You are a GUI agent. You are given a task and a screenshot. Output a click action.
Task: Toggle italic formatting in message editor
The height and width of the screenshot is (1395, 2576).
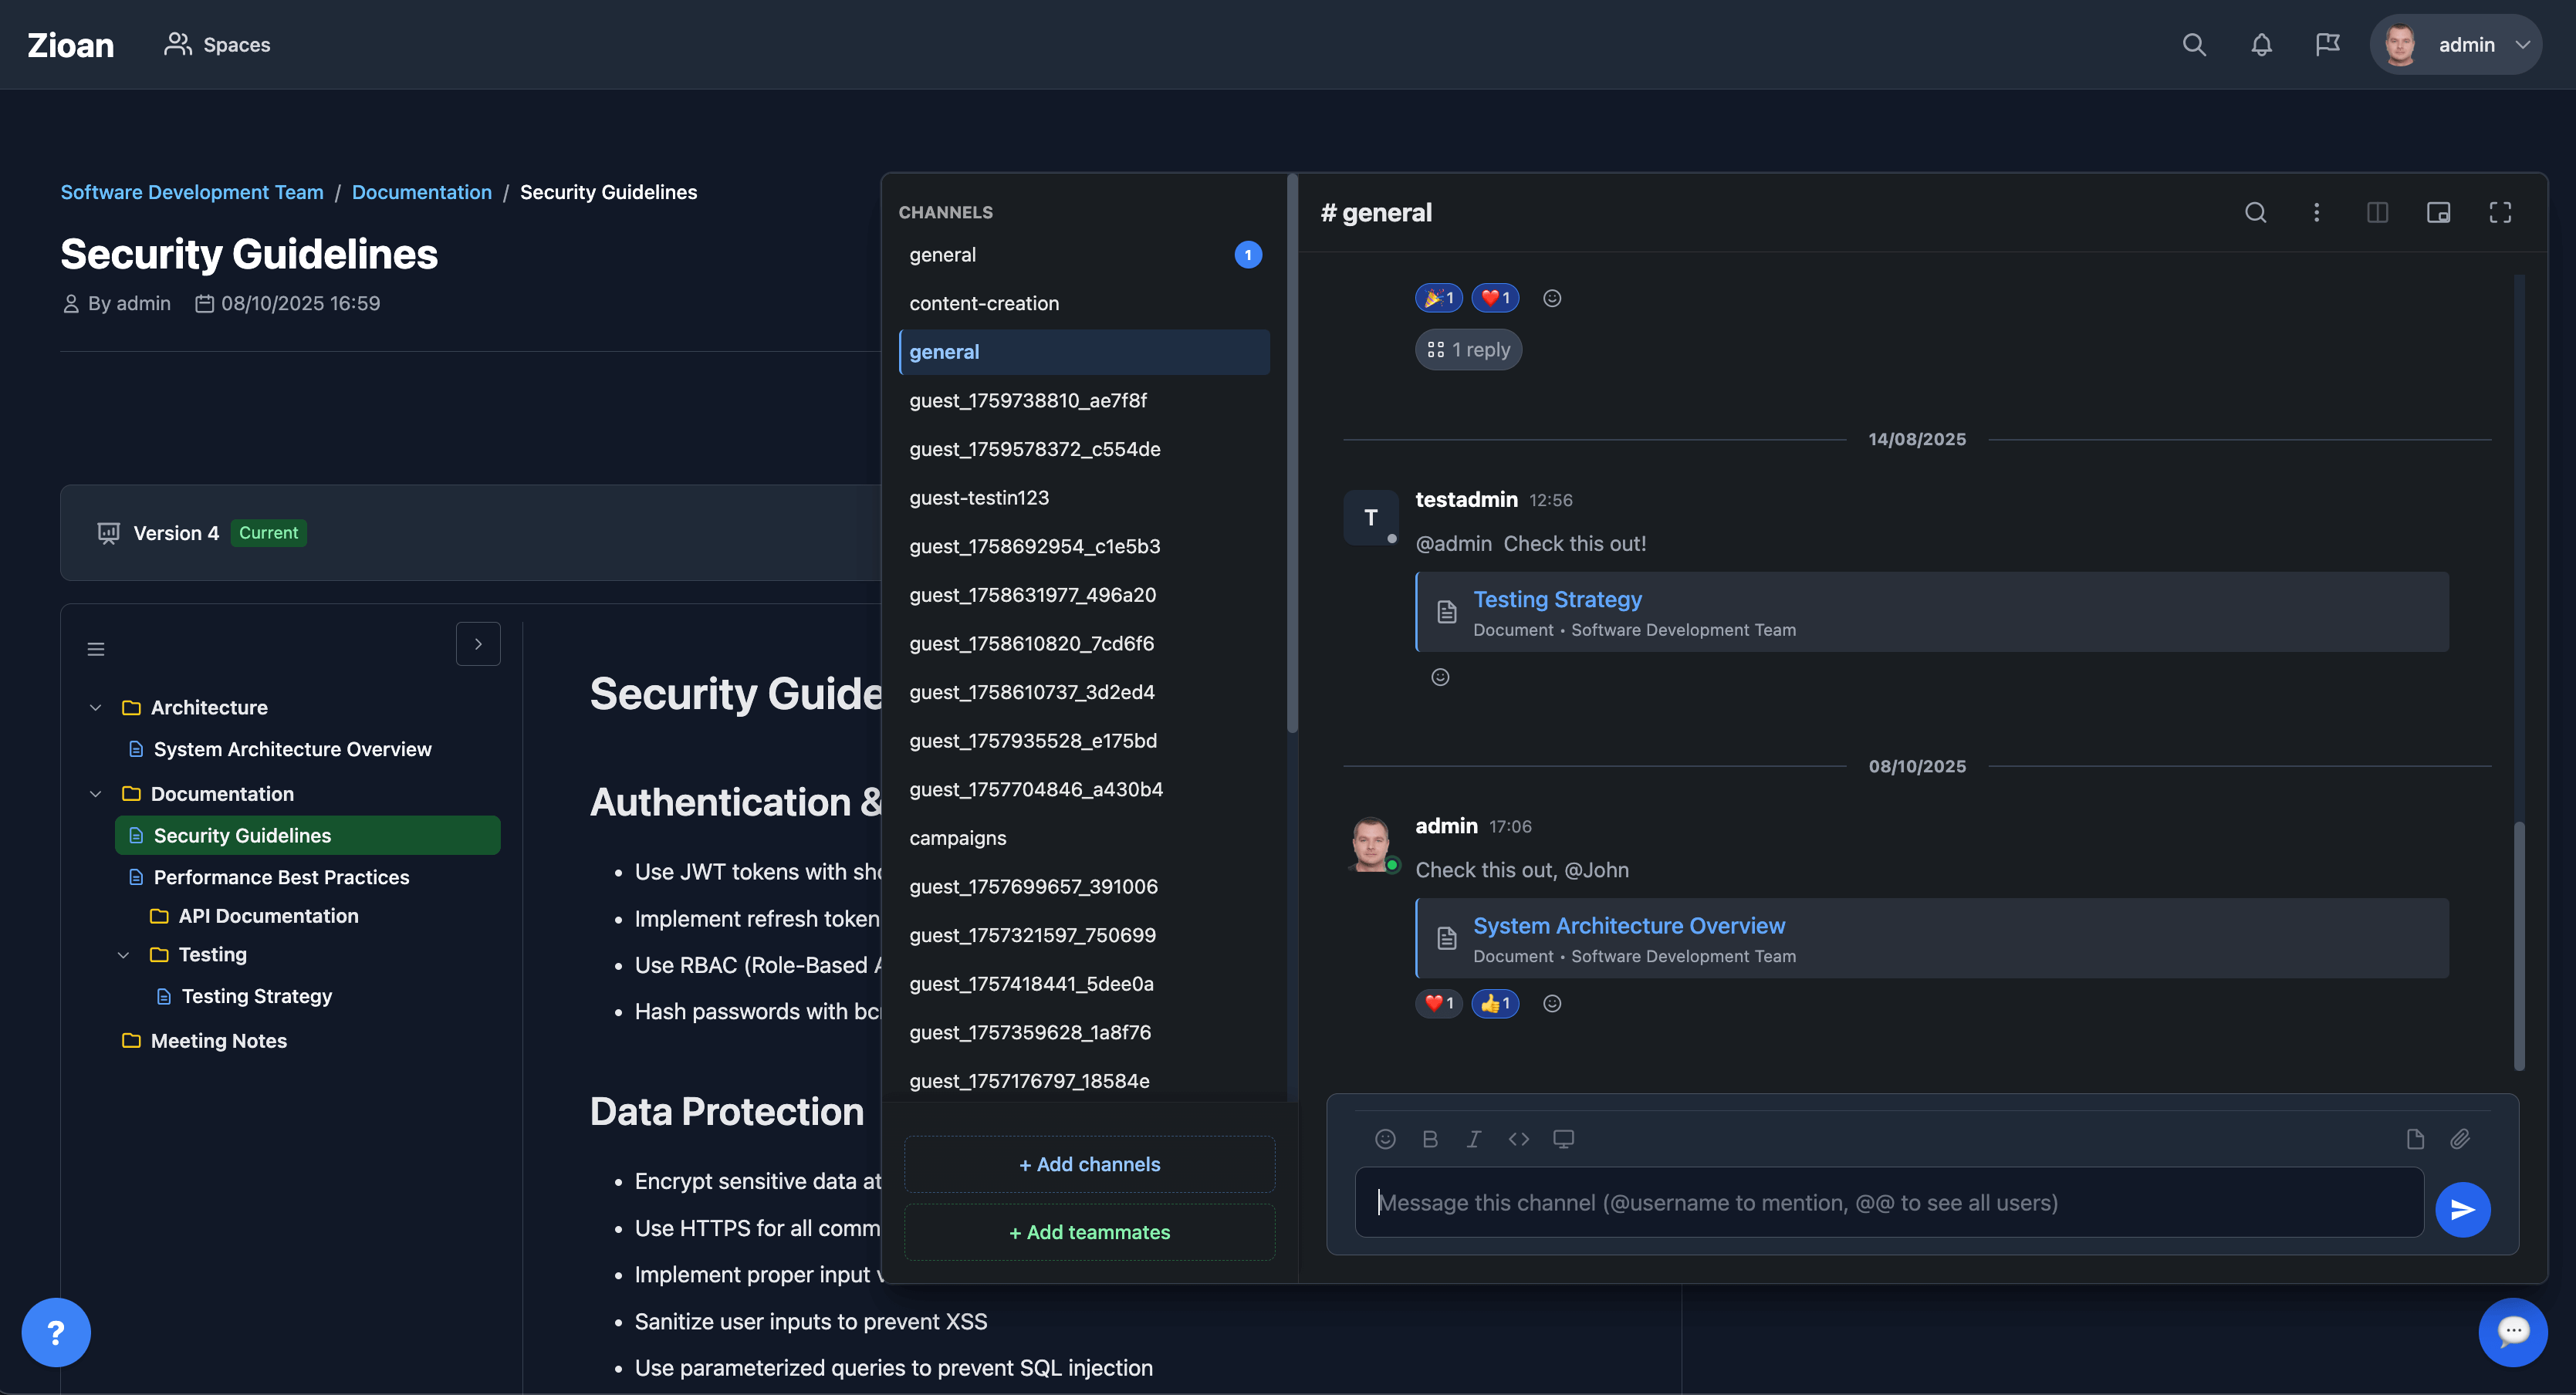point(1473,1139)
